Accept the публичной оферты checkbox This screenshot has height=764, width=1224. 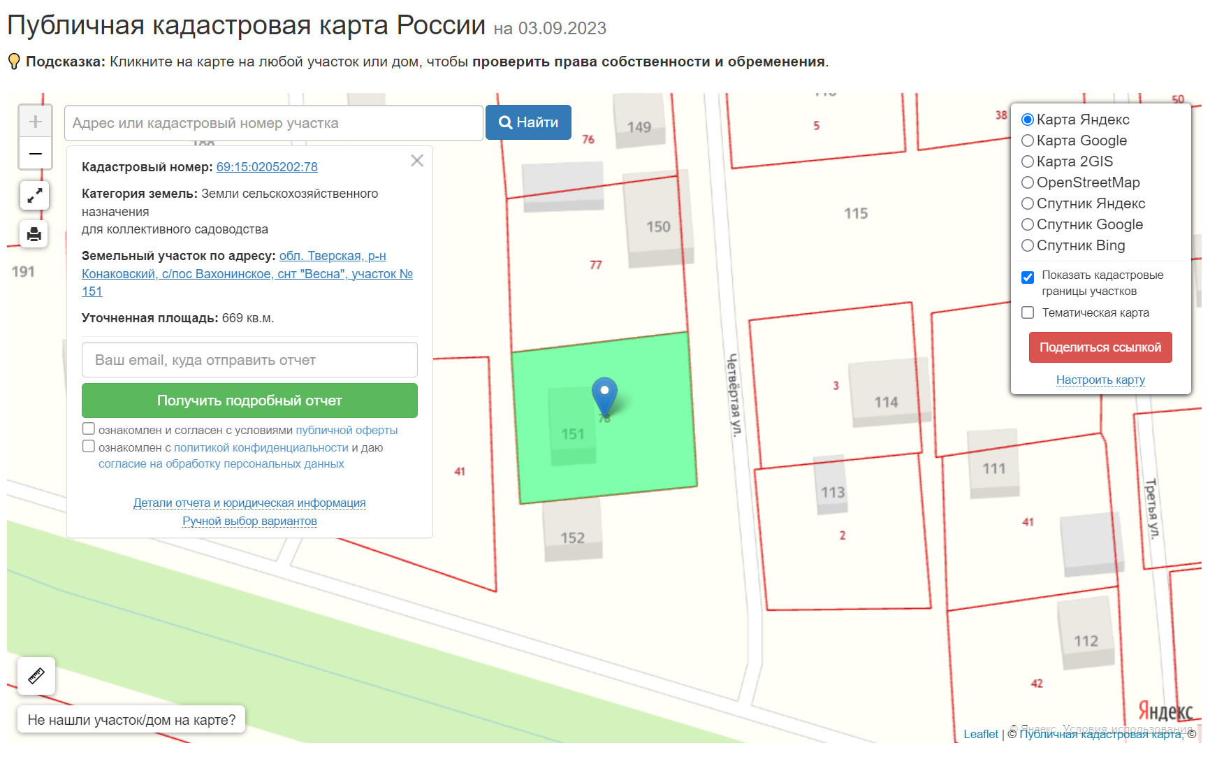click(x=89, y=428)
